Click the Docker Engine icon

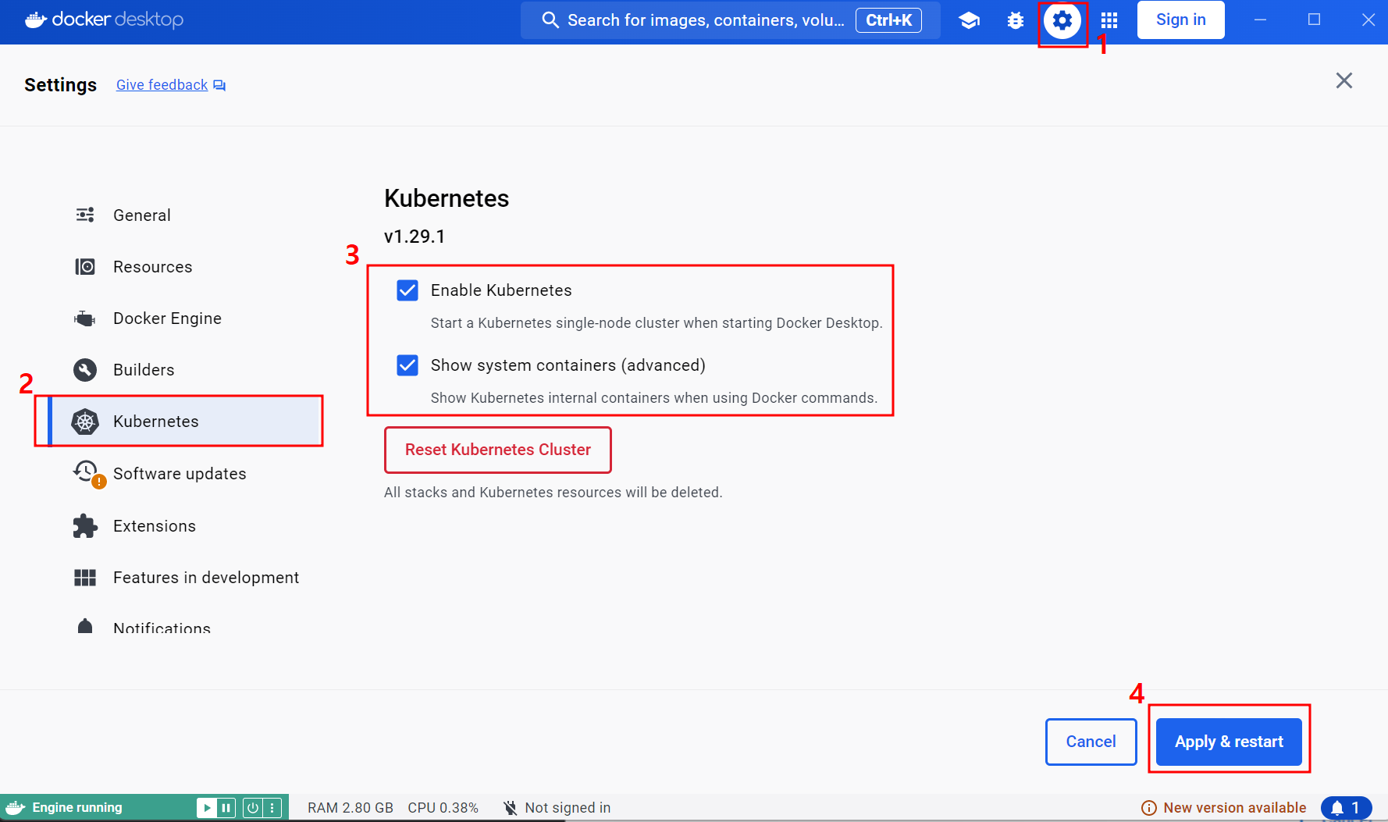pos(85,318)
